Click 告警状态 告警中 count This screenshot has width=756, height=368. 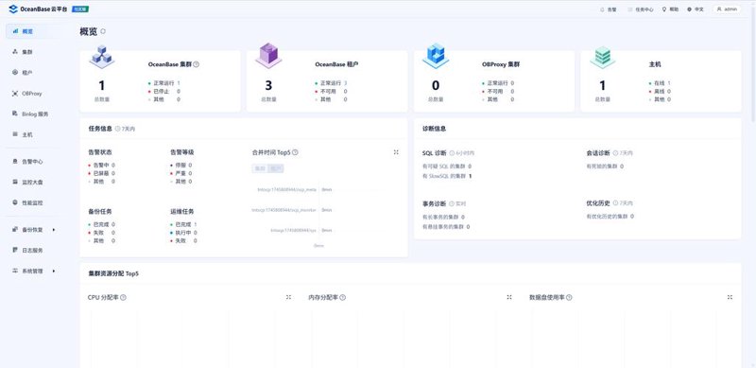click(113, 166)
